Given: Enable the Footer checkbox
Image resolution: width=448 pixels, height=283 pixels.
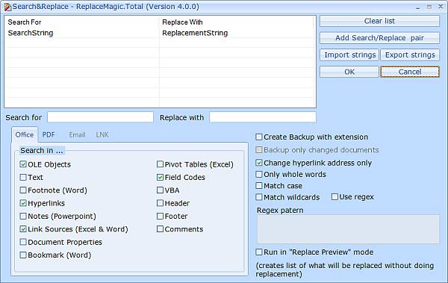Looking at the screenshot, I should pos(160,216).
